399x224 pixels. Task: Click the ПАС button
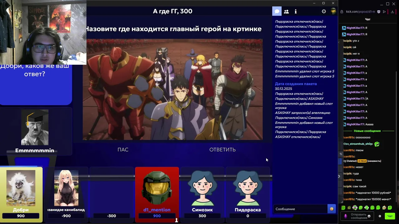[123, 150]
